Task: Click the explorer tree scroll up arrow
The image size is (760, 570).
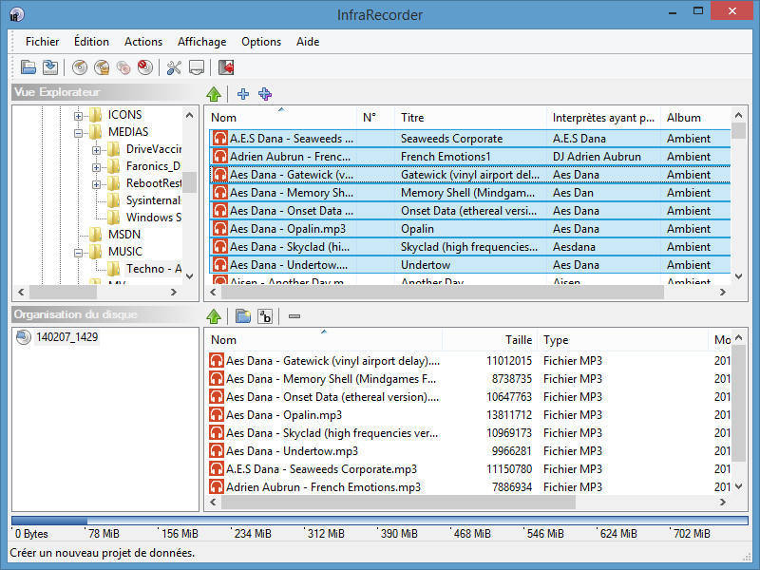Action: click(189, 115)
